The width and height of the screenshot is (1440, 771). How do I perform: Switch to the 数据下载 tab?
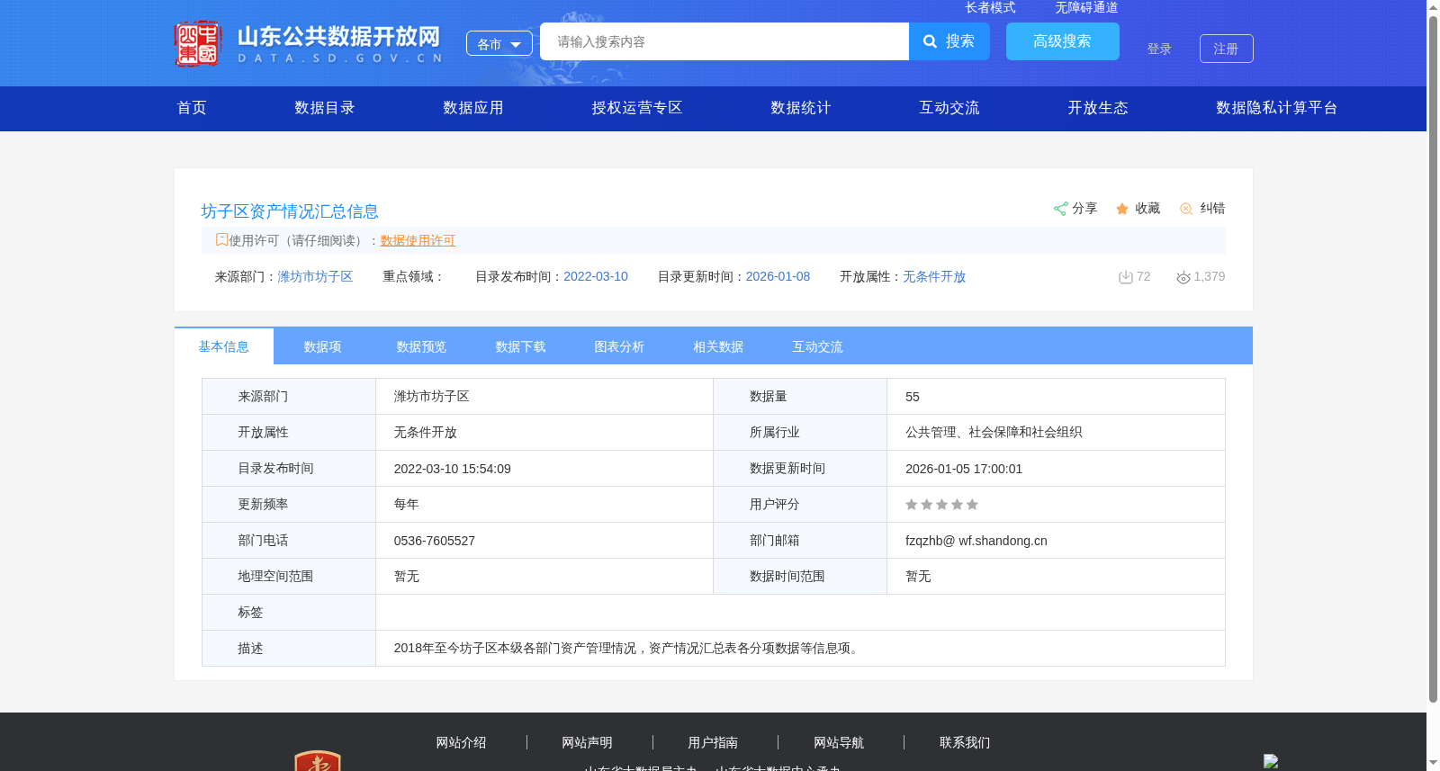[521, 346]
